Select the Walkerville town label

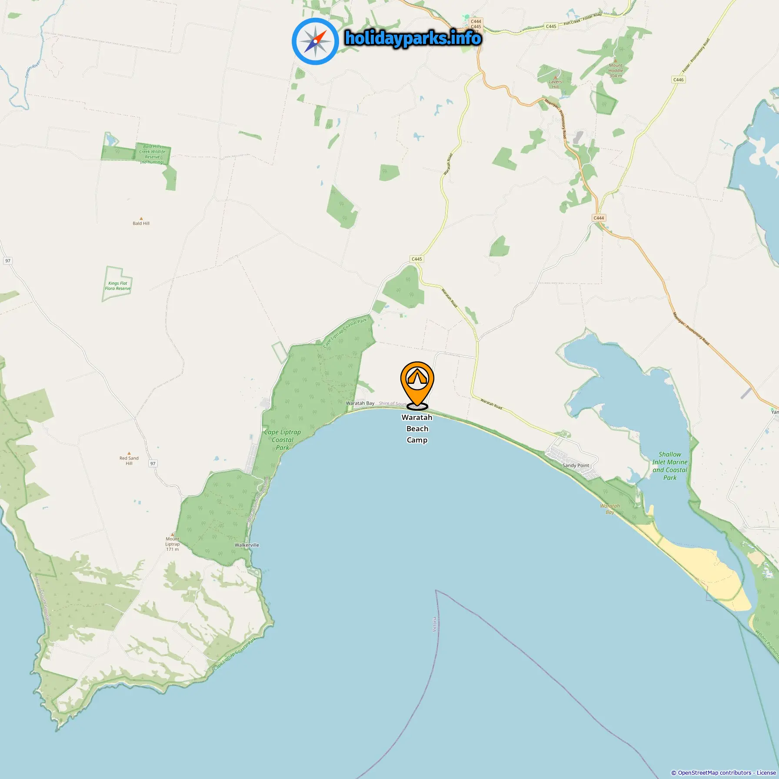(246, 545)
